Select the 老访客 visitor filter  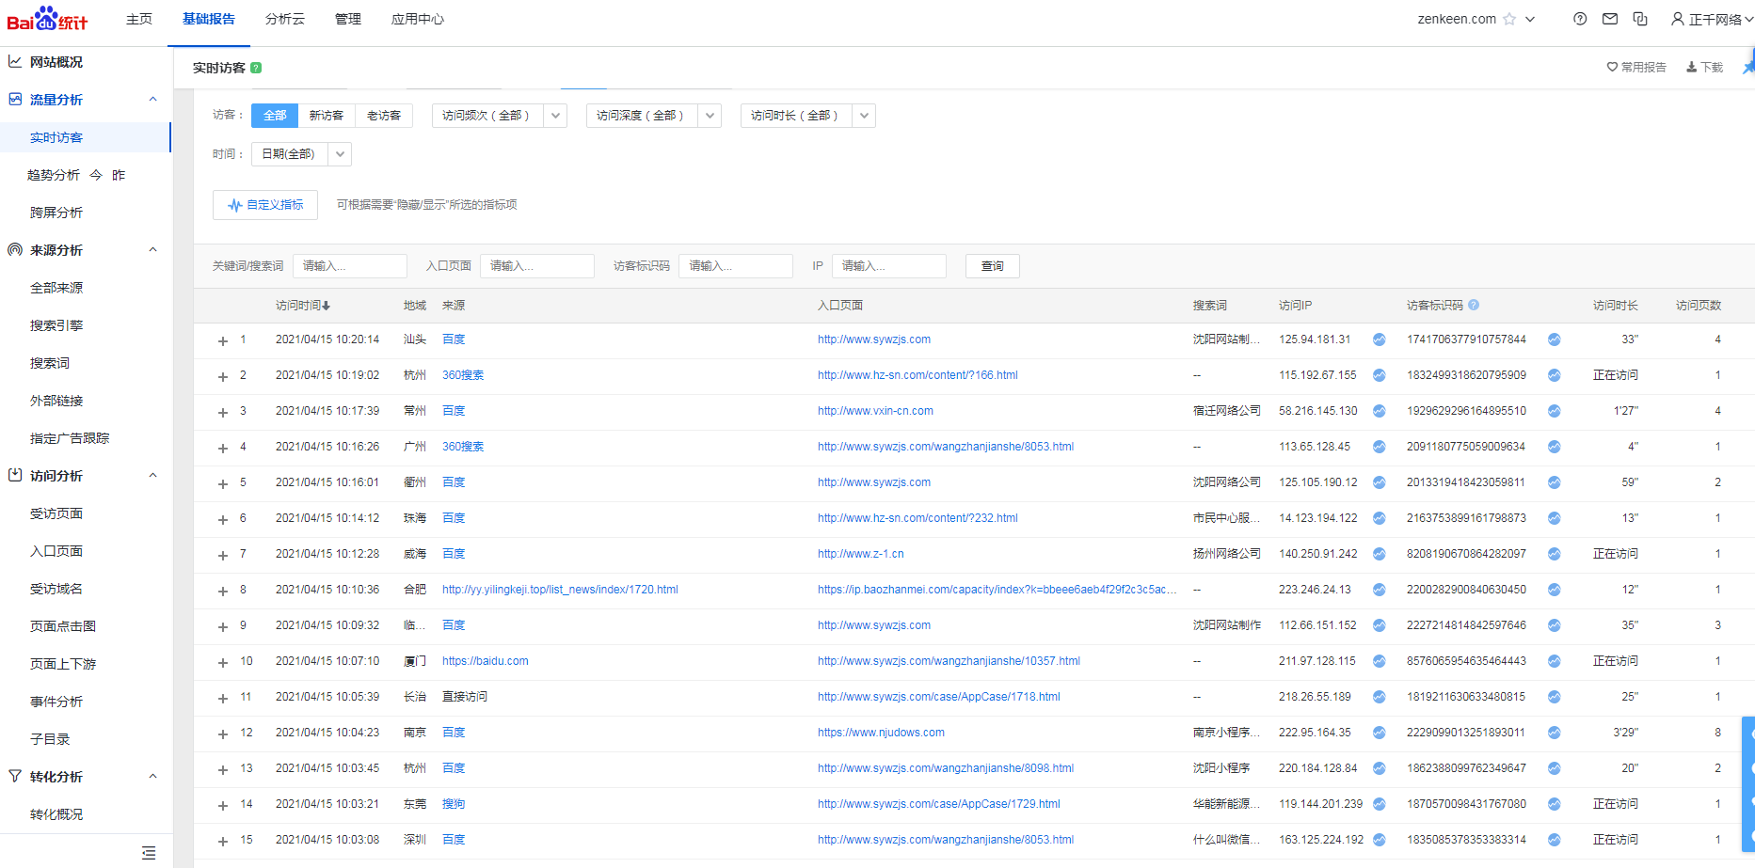click(384, 116)
